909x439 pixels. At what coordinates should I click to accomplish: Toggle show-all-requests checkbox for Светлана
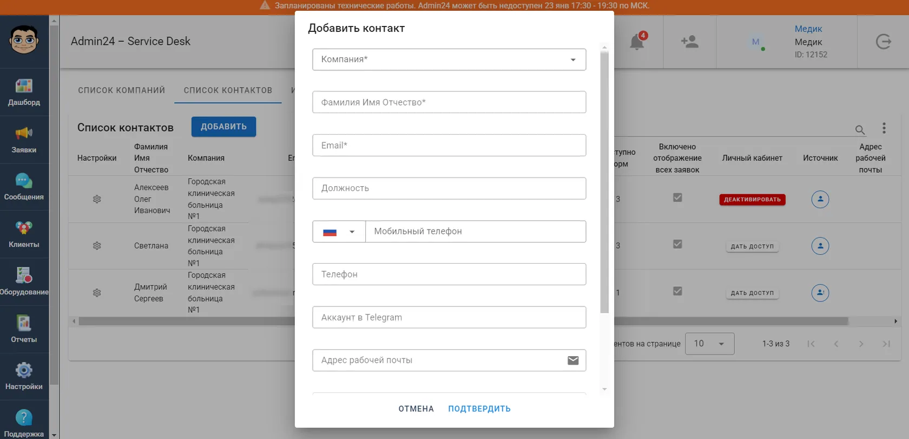pyautogui.click(x=677, y=244)
